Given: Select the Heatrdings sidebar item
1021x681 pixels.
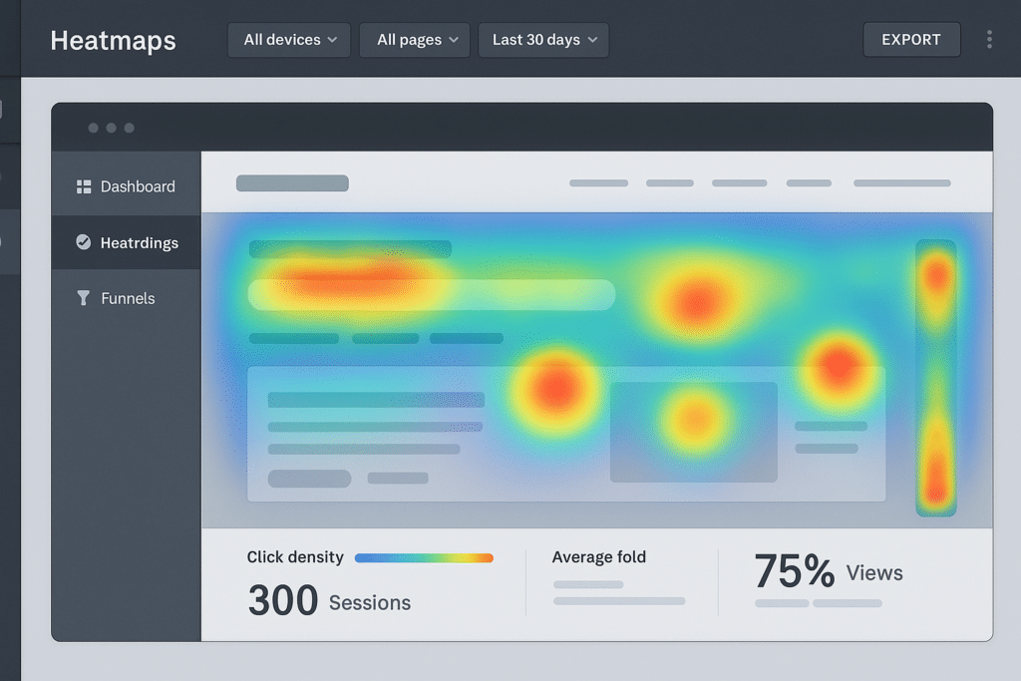Looking at the screenshot, I should point(127,243).
